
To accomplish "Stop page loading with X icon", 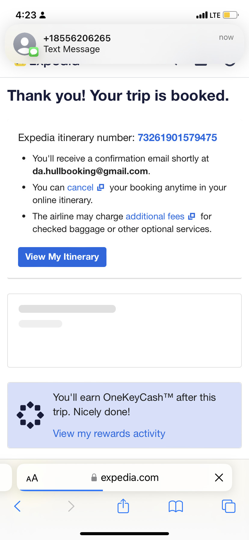I will (219, 477).
